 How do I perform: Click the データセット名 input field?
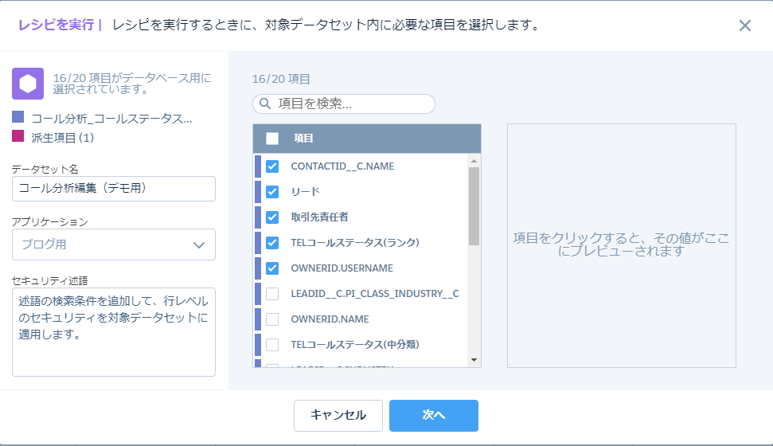(113, 189)
